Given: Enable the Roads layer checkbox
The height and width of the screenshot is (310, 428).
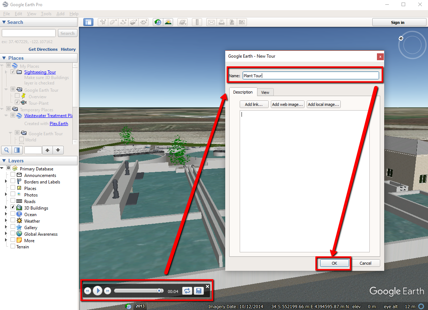Looking at the screenshot, I should [13, 201].
